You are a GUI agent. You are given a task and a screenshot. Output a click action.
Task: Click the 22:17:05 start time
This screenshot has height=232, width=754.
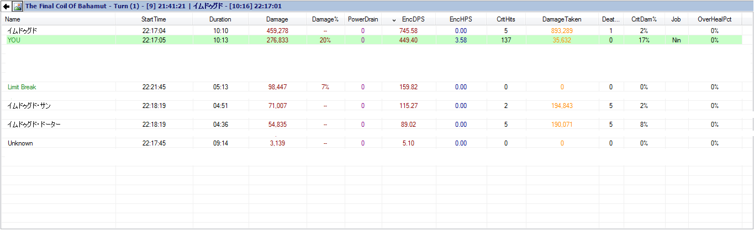pos(154,40)
